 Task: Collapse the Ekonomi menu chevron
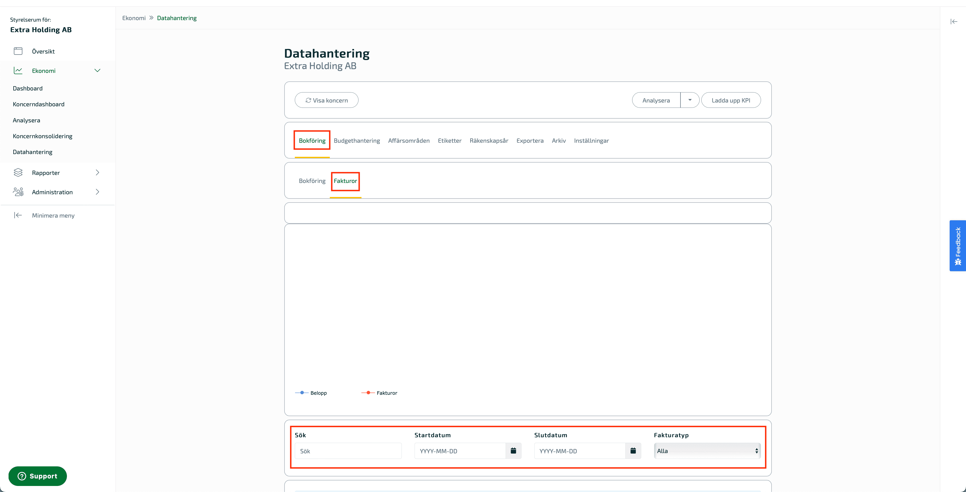tap(98, 70)
